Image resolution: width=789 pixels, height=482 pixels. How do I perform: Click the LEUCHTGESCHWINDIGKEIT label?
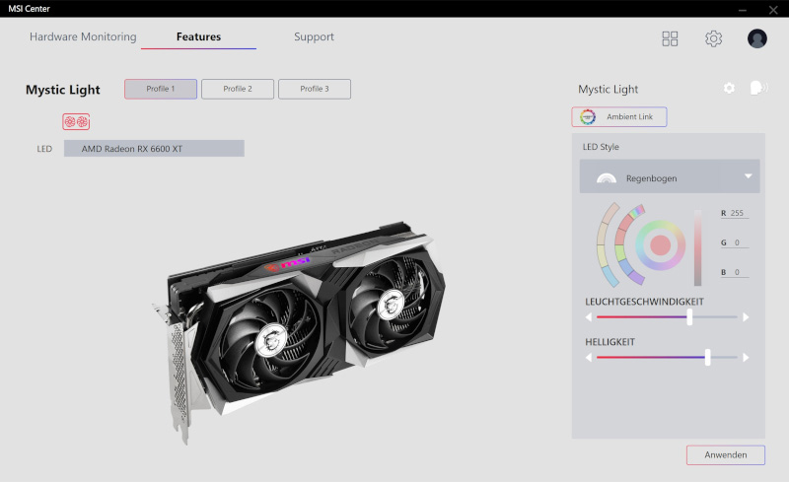click(644, 302)
